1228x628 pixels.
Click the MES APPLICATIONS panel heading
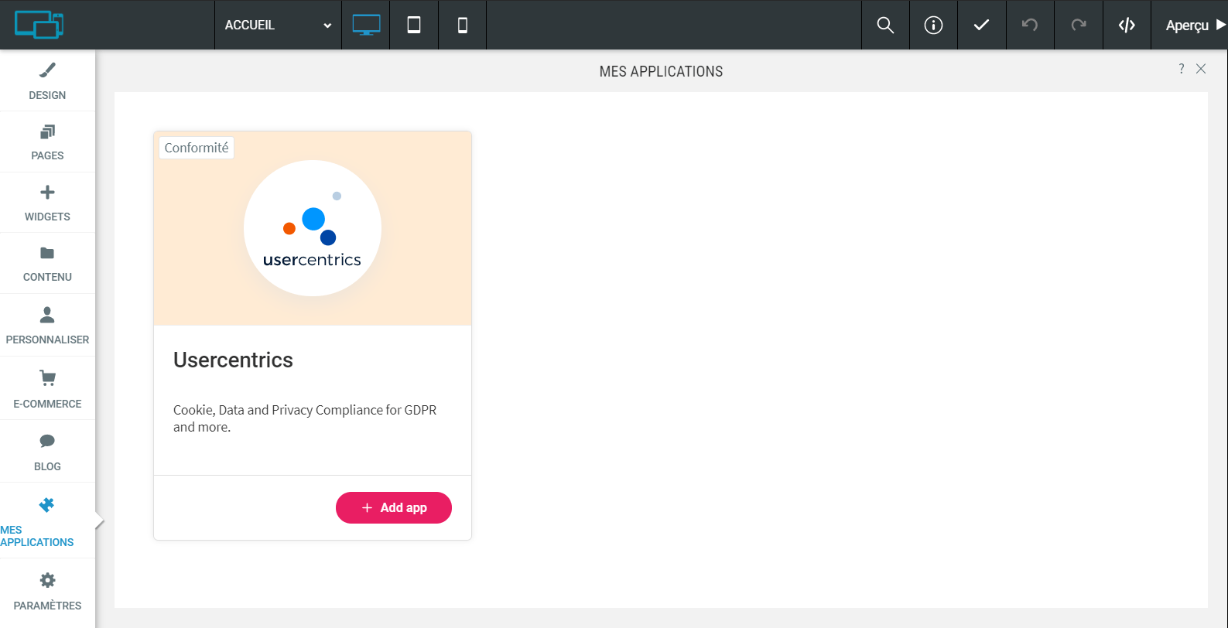(x=661, y=71)
